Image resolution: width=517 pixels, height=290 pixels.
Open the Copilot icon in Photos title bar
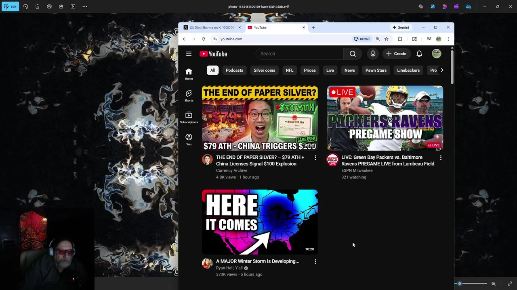[x=421, y=6]
